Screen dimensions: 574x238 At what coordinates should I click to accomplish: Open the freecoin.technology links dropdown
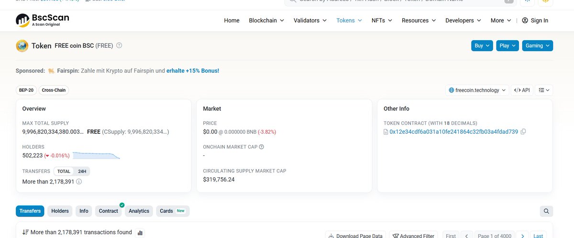(477, 90)
